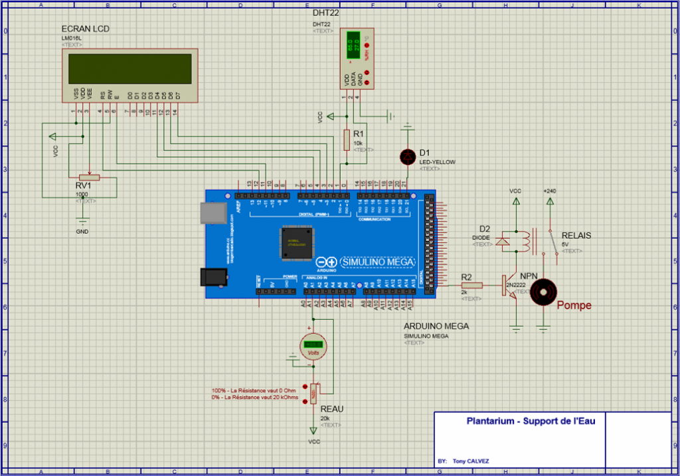Select the ground symbol below the NPN transistor
The width and height of the screenshot is (680, 476).
[516, 329]
